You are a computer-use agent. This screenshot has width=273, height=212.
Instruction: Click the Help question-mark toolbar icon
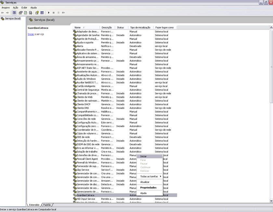click(37, 13)
